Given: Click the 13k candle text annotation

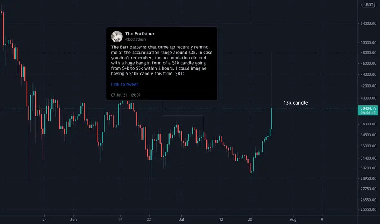Looking at the screenshot, I should pos(296,103).
